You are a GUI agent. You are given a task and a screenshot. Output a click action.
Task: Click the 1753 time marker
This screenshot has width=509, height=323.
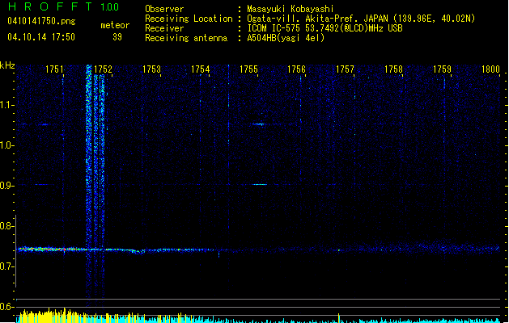(x=151, y=69)
